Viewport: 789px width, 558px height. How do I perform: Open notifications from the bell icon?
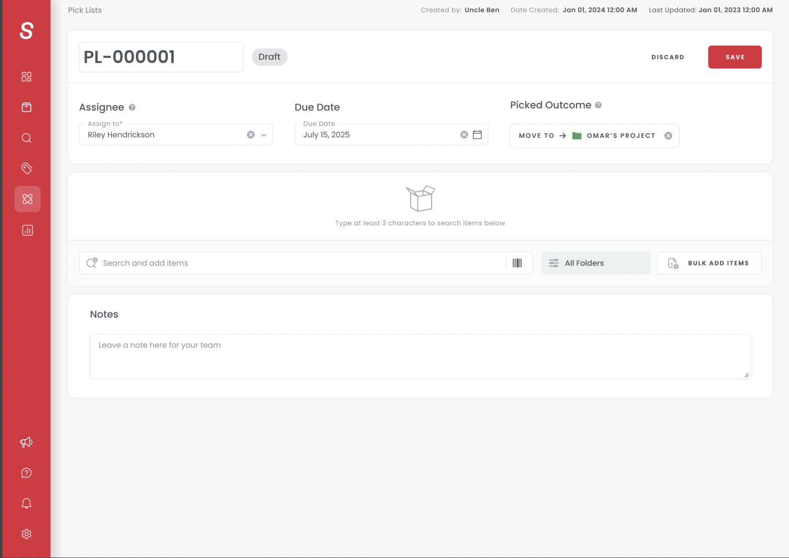tap(26, 503)
